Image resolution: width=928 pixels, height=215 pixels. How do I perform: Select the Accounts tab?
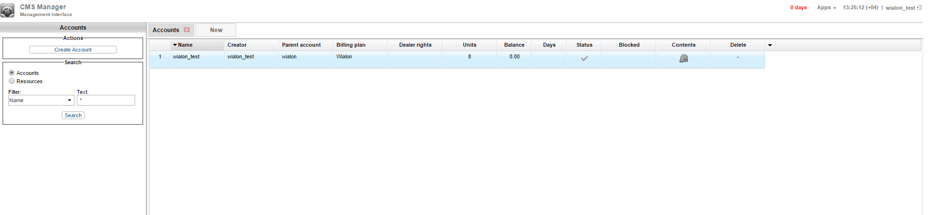[166, 30]
